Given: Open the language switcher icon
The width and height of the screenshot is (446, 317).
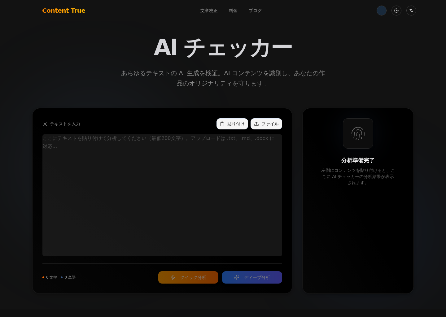Looking at the screenshot, I should click(411, 11).
